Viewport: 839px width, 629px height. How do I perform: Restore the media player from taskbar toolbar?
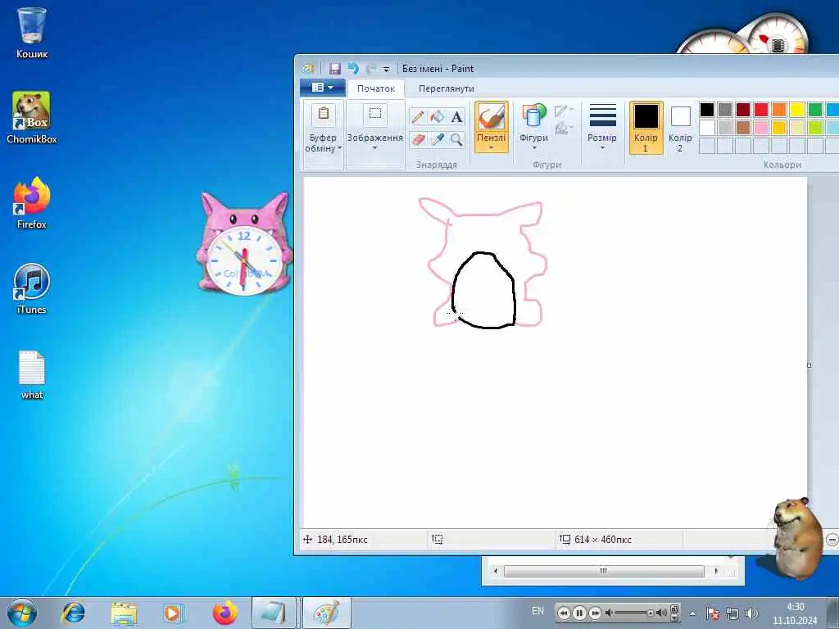click(674, 609)
